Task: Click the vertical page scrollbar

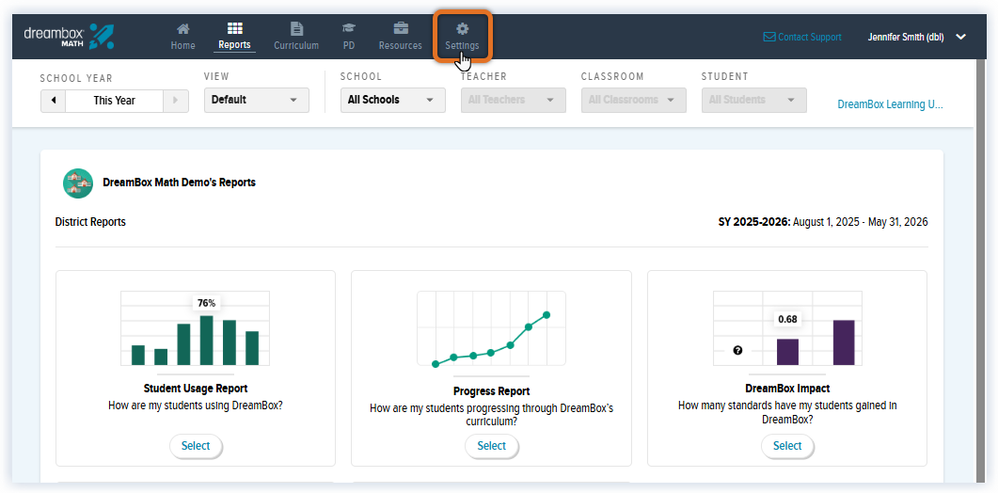Action: (x=980, y=271)
